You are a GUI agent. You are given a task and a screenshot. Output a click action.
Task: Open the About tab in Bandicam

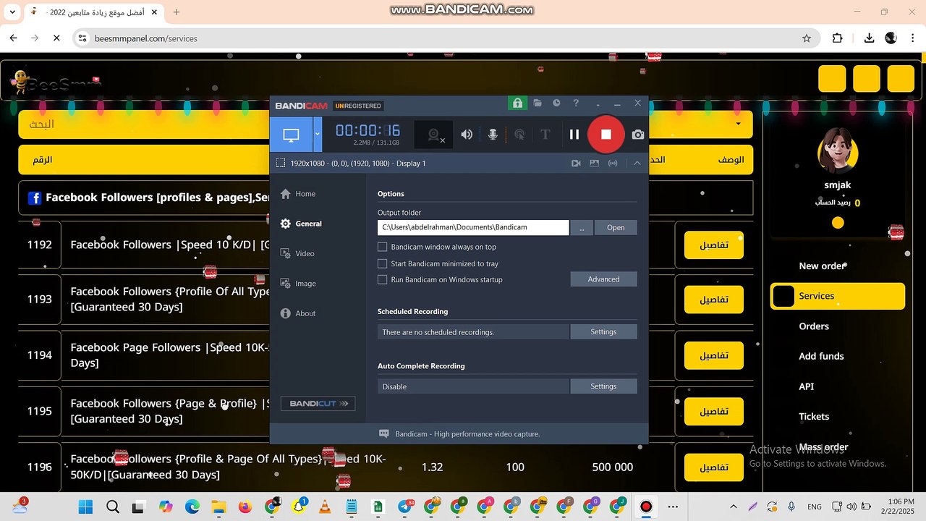(298, 313)
